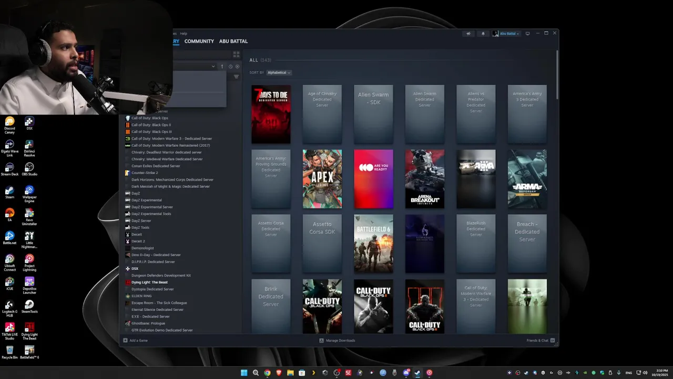Open OBS Studio desktop shortcut

29,169
